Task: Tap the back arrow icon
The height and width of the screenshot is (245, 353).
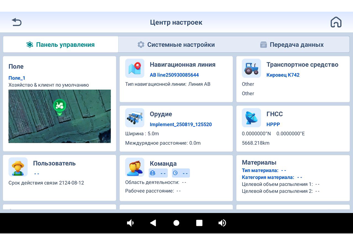Action: pyautogui.click(x=17, y=22)
